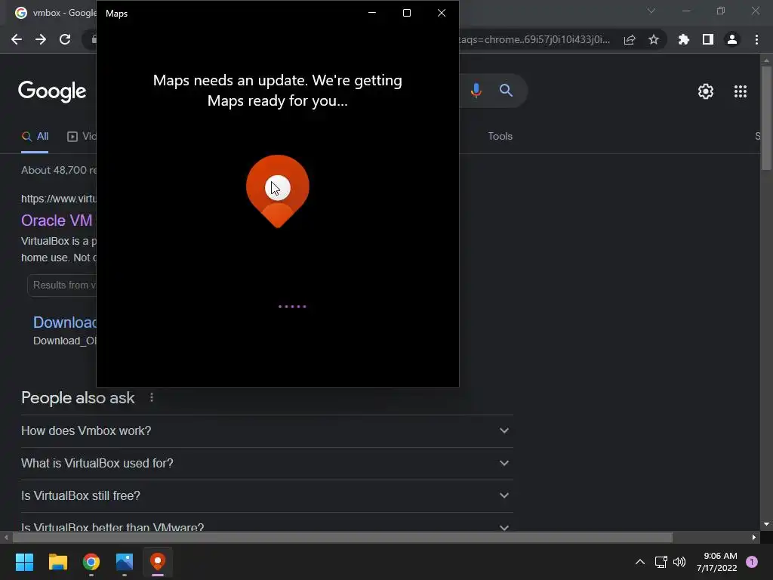Click scroll-right arrow of horizontal scrollbar

pyautogui.click(x=754, y=538)
